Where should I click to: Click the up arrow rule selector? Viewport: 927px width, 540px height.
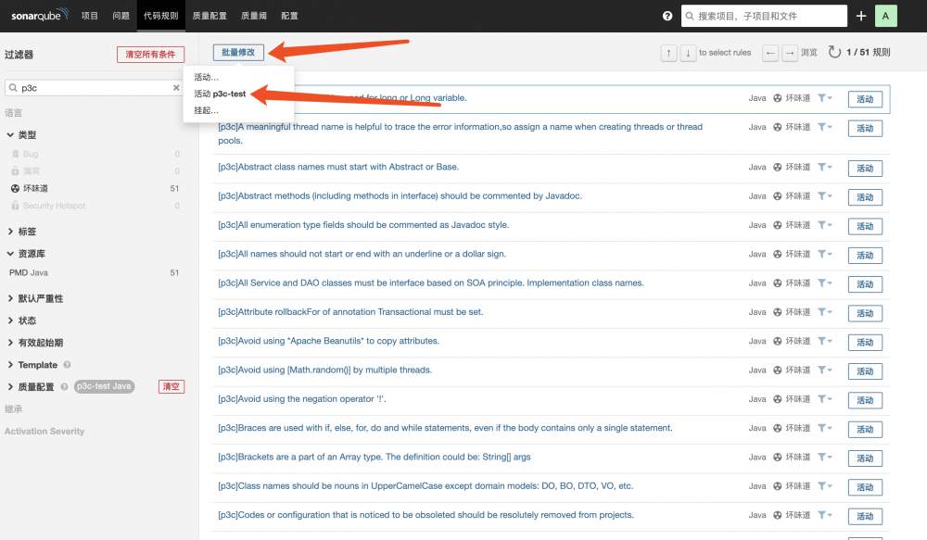pos(669,53)
